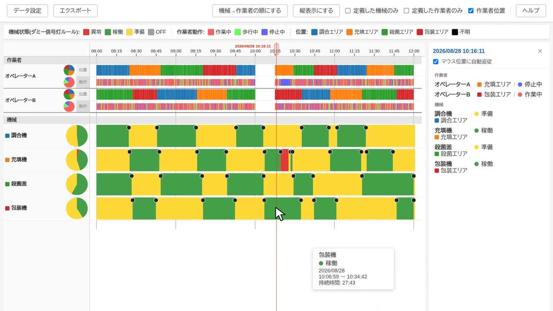
Task: Click the 12:00 tick on time axis
Action: point(414,51)
